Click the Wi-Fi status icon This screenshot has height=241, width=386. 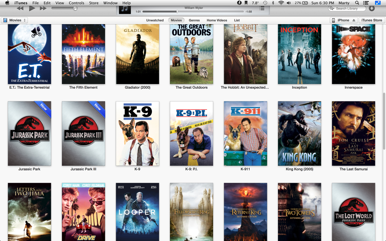tap(281, 3)
